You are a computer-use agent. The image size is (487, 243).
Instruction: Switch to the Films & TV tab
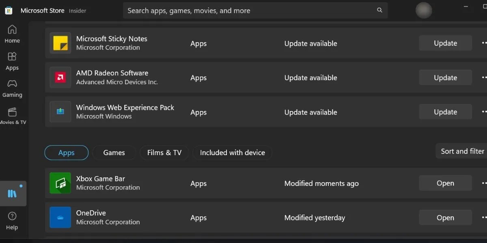(x=164, y=153)
